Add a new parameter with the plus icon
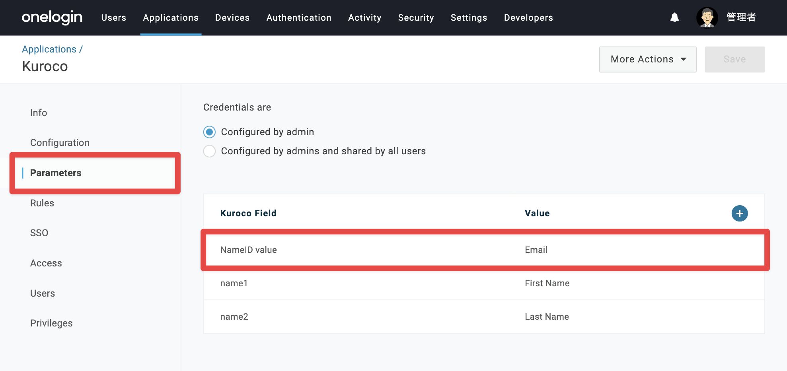Screen dimensions: 787x371 (740, 214)
